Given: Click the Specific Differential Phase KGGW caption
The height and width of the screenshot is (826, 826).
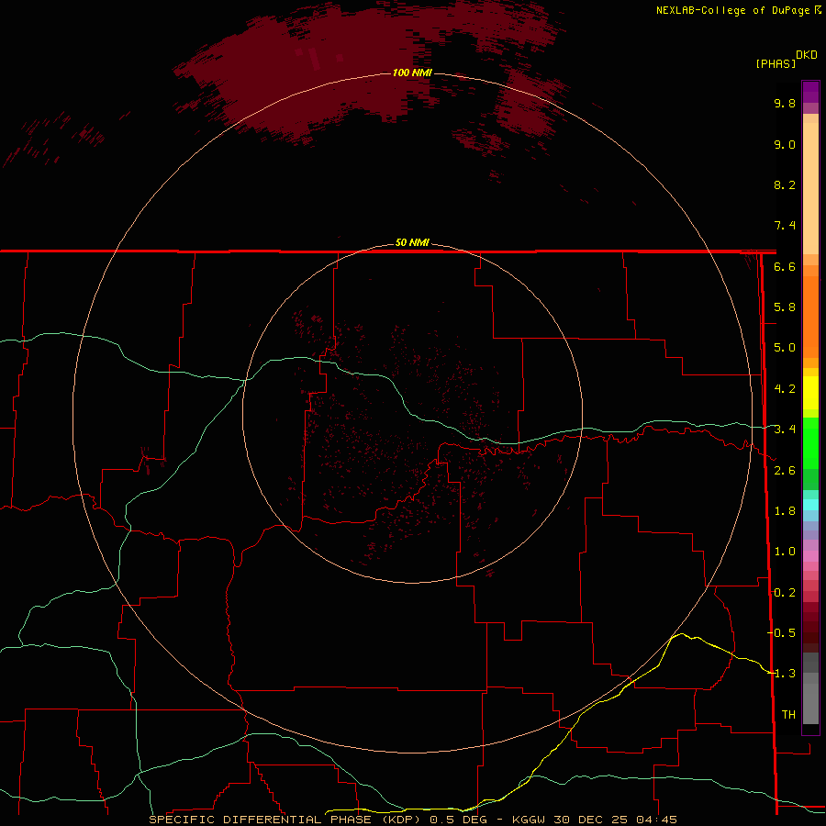Looking at the screenshot, I should [413, 820].
